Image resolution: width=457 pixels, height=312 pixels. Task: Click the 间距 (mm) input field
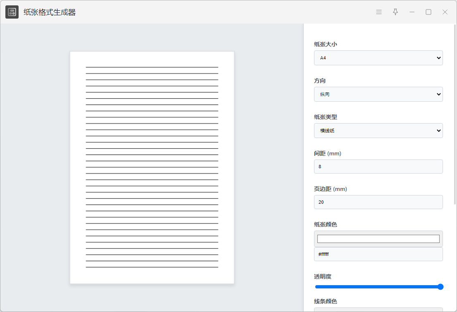click(378, 167)
